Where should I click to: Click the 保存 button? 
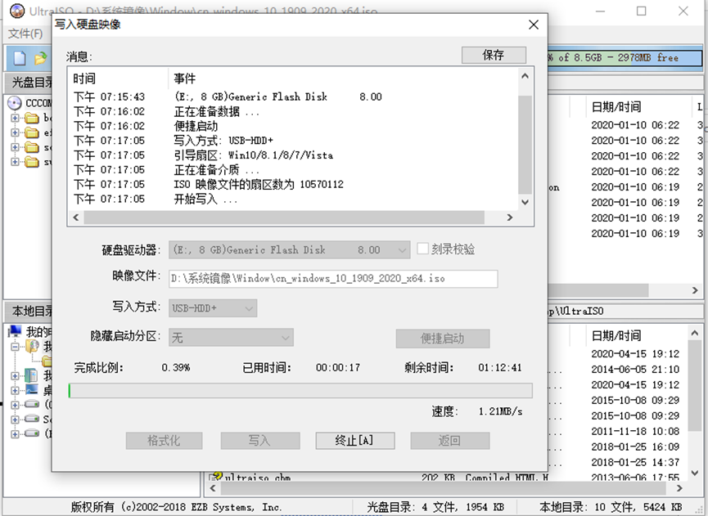pyautogui.click(x=494, y=55)
